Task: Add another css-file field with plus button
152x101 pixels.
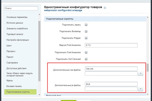Action: click(x=141, y=74)
